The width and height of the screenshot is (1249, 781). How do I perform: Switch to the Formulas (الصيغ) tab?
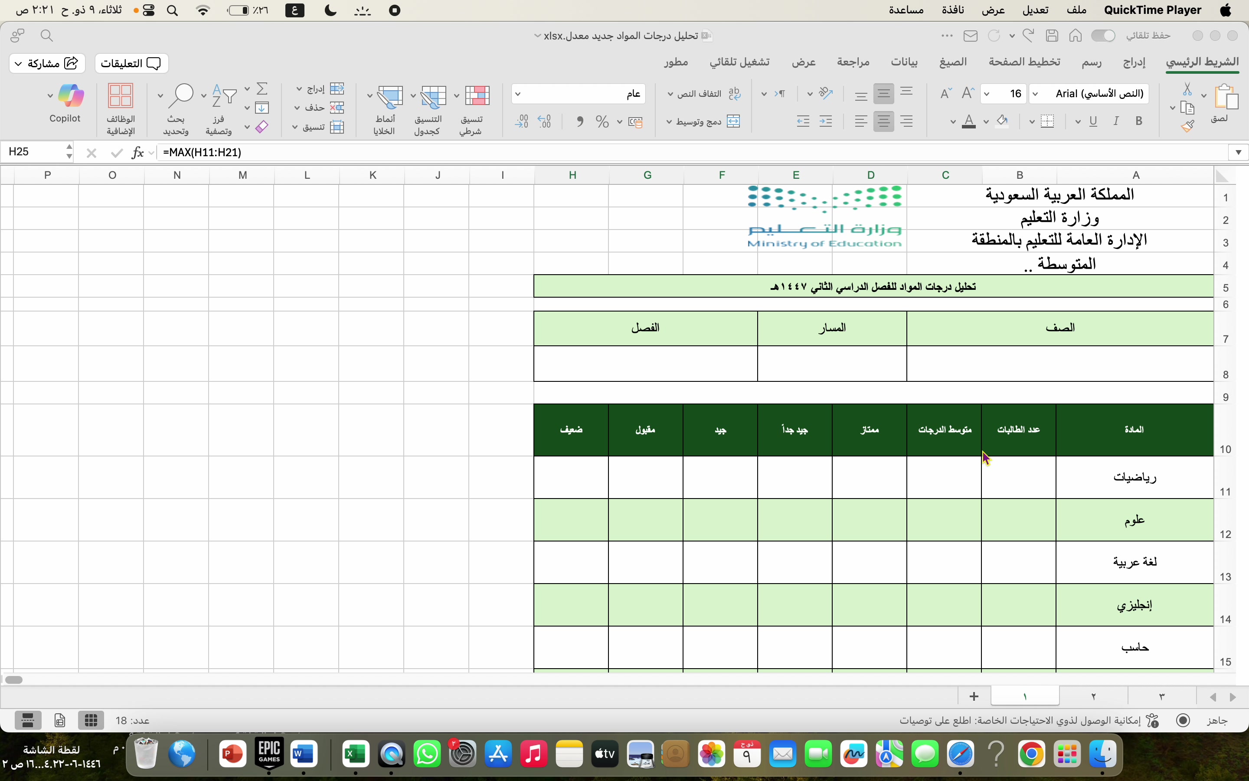pos(953,62)
